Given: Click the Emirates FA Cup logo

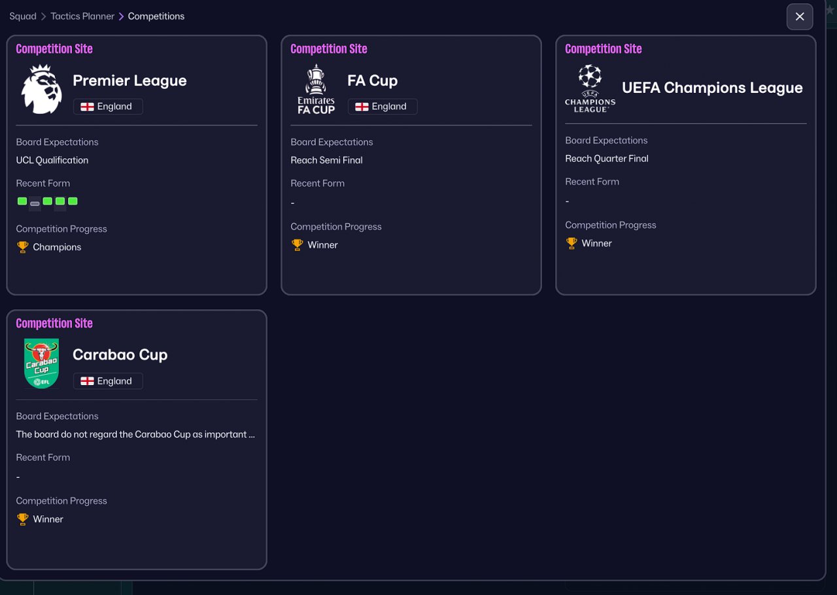Looking at the screenshot, I should click(x=316, y=89).
